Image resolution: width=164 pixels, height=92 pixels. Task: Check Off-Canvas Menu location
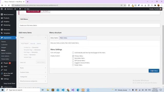pyautogui.click(x=73, y=61)
